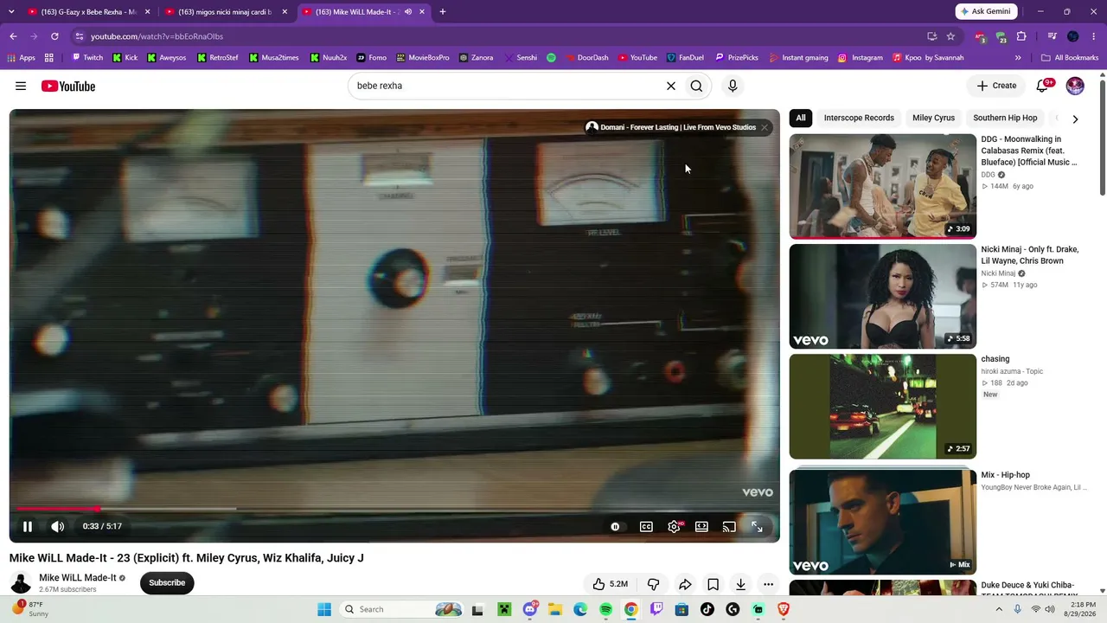Open the All Bookmarks folder
The width and height of the screenshot is (1107, 623).
(1070, 58)
